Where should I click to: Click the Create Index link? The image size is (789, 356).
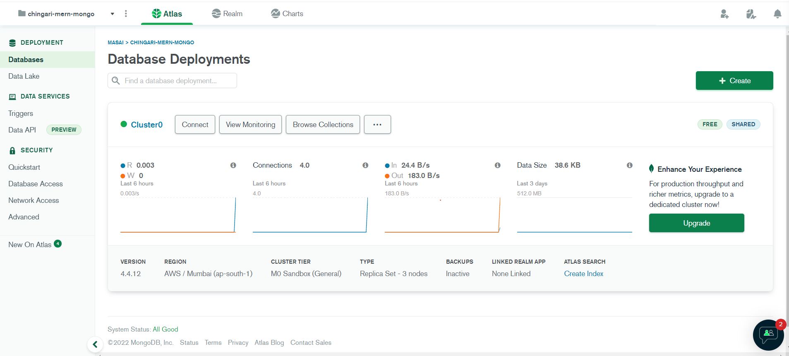tap(583, 274)
